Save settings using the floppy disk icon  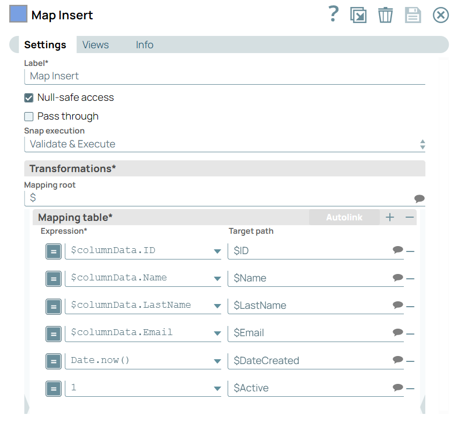[413, 15]
